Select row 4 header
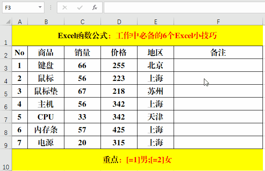The height and width of the screenshot is (171, 265). 6,78
